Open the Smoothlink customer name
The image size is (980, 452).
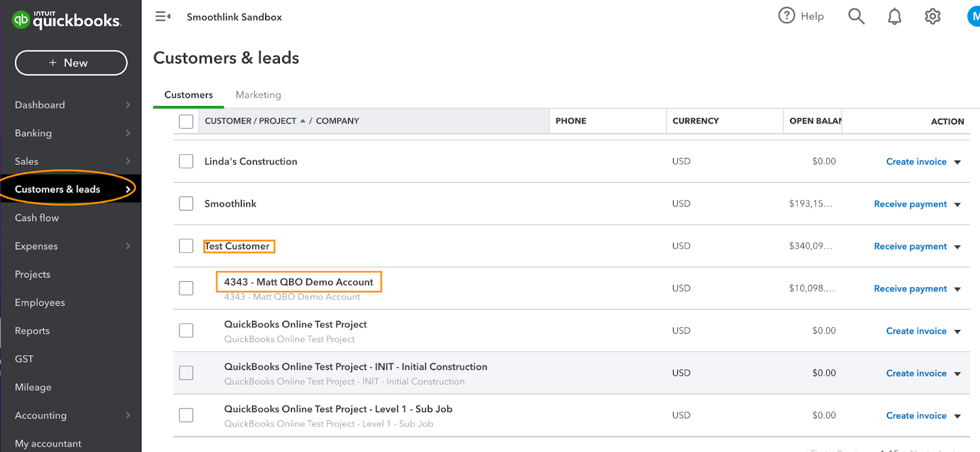tap(230, 203)
